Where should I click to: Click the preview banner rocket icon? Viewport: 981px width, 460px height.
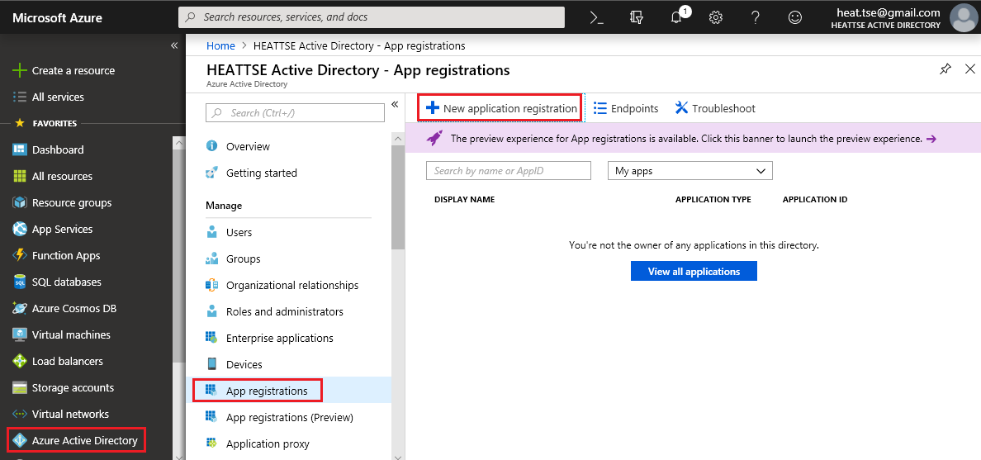pyautogui.click(x=434, y=139)
